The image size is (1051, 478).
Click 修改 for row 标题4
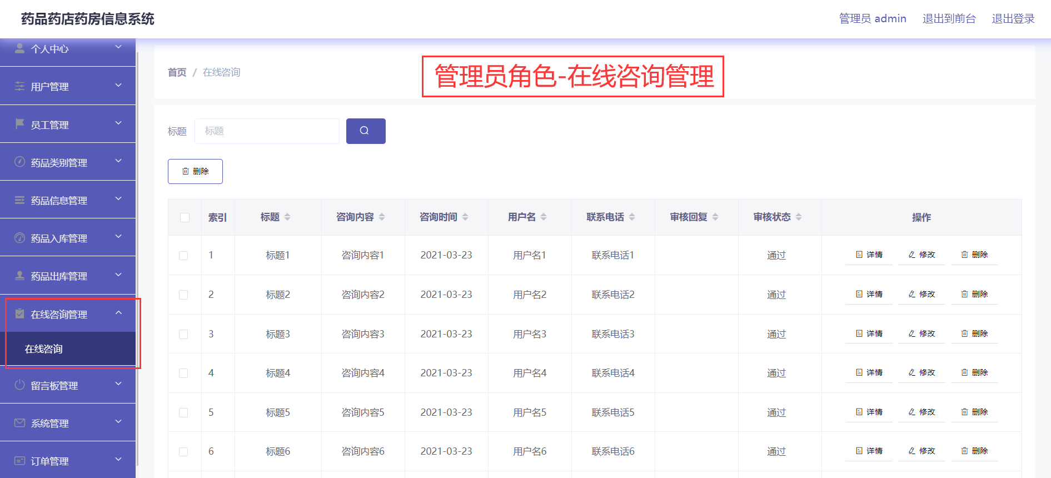922,372
